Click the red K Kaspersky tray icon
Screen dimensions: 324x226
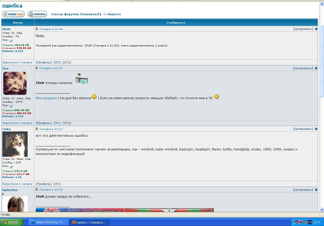point(300,222)
